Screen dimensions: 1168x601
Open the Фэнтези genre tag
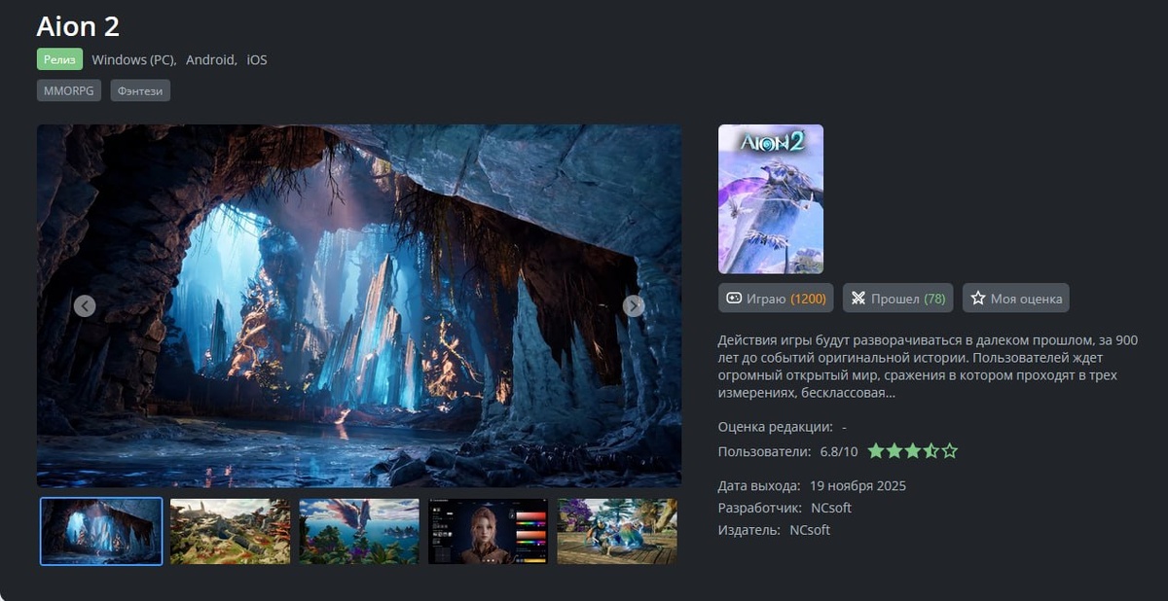140,90
